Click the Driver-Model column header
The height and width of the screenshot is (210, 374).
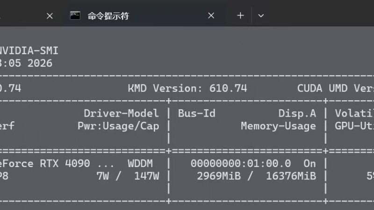121,113
